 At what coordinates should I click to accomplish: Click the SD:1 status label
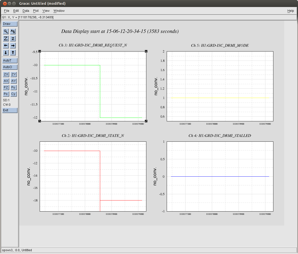pos(6,100)
